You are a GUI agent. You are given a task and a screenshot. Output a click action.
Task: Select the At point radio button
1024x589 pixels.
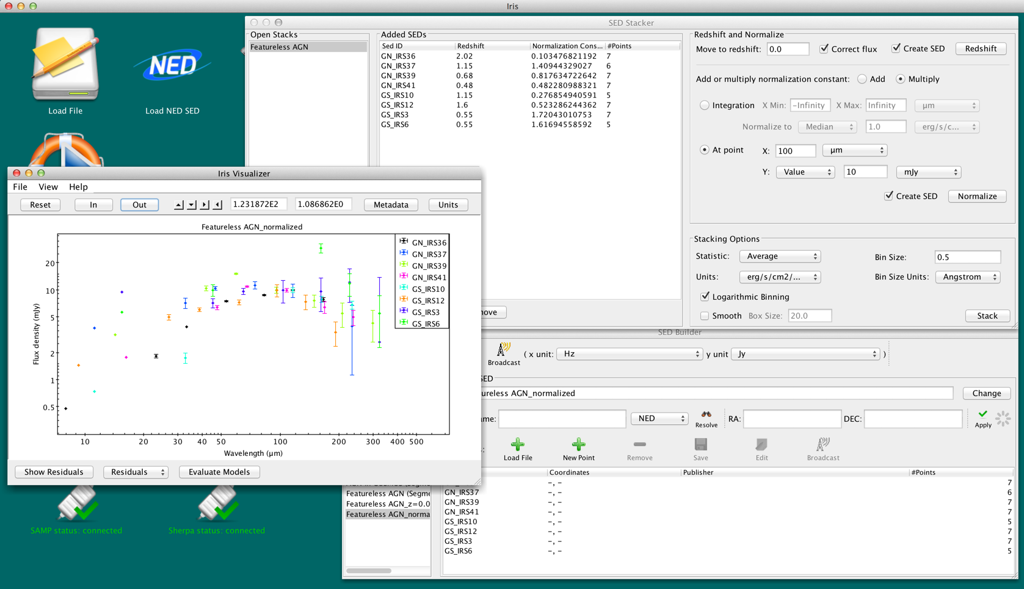coord(705,150)
